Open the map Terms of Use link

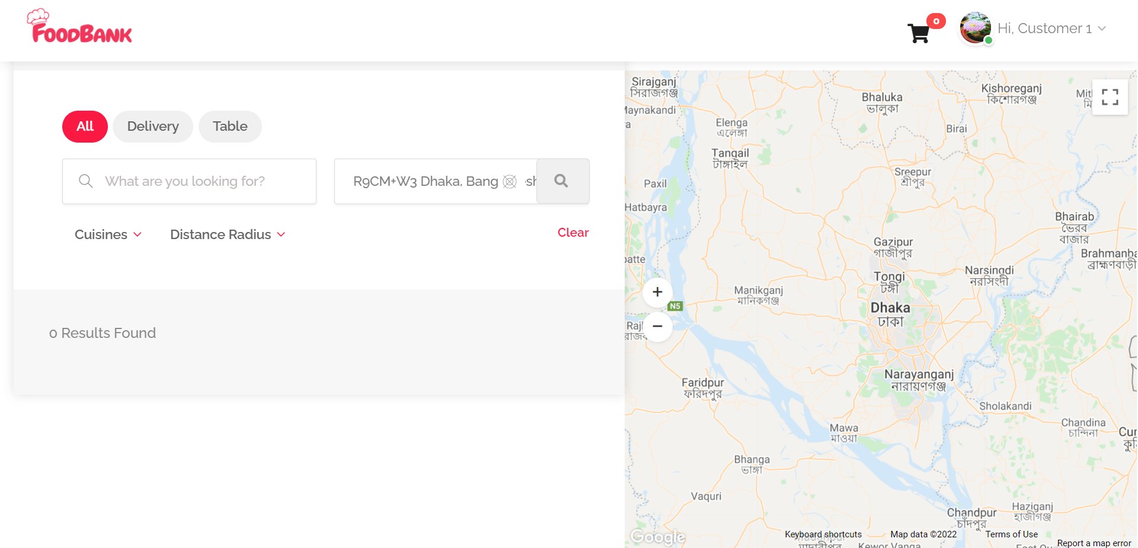click(x=1011, y=534)
